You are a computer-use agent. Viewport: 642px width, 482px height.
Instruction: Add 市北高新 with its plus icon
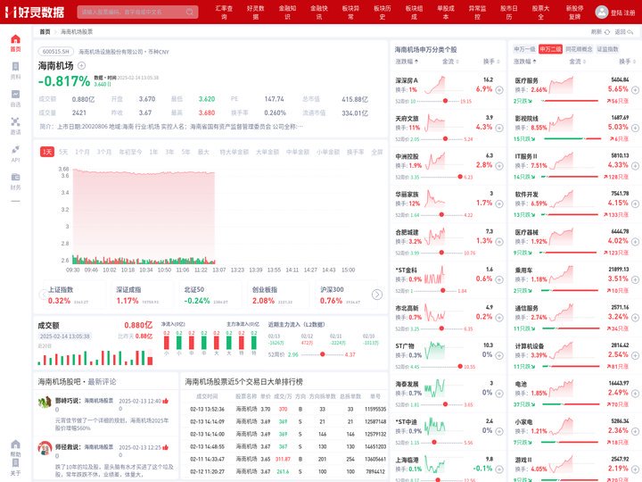click(x=499, y=318)
